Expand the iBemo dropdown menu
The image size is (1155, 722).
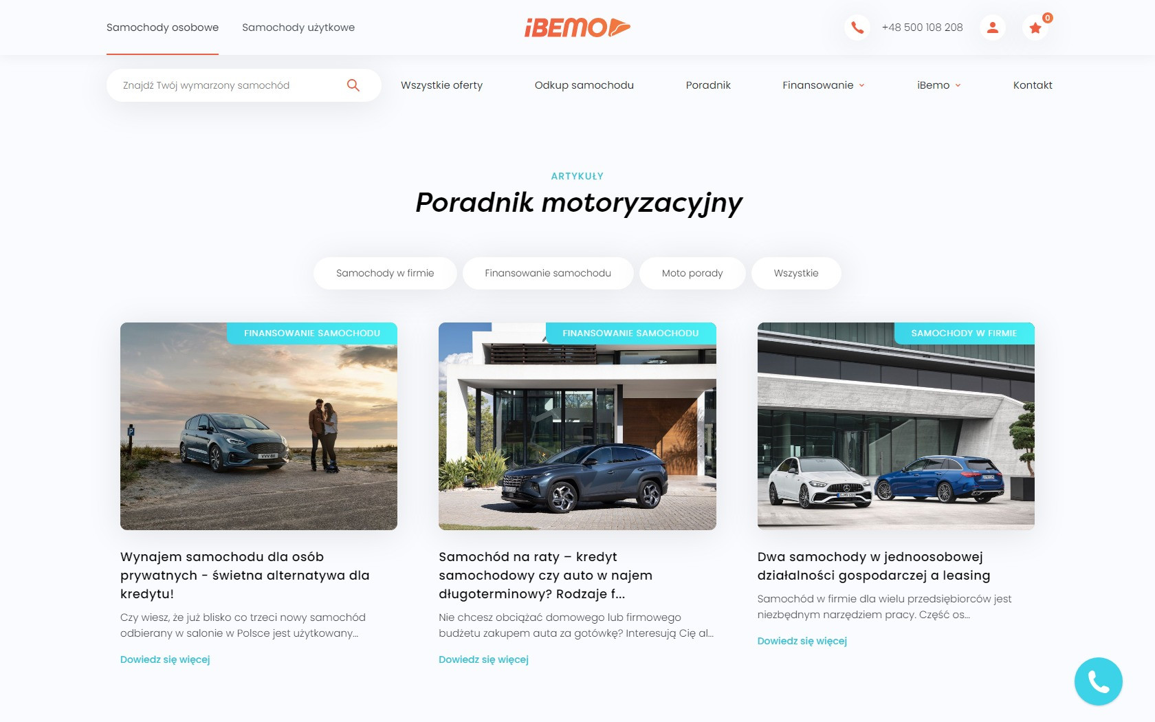tap(939, 85)
